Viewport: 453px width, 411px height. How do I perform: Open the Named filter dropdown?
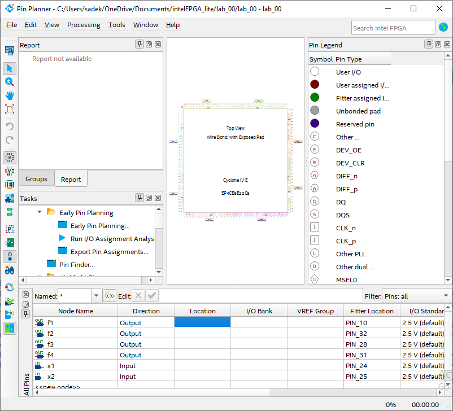pos(96,296)
